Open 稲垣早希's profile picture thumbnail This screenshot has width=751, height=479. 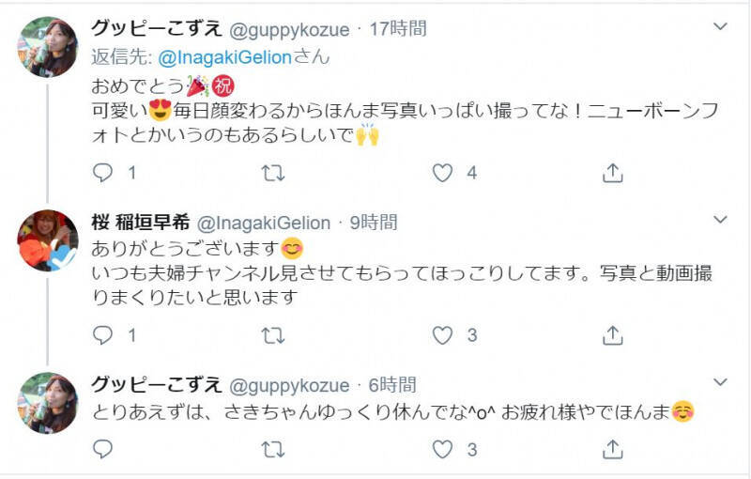tap(48, 241)
